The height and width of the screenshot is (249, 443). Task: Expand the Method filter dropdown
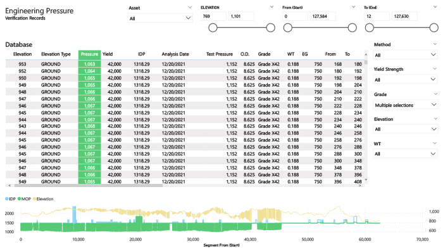click(x=405, y=55)
